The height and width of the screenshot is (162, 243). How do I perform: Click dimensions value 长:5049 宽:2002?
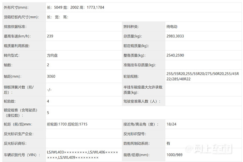pos(75,8)
